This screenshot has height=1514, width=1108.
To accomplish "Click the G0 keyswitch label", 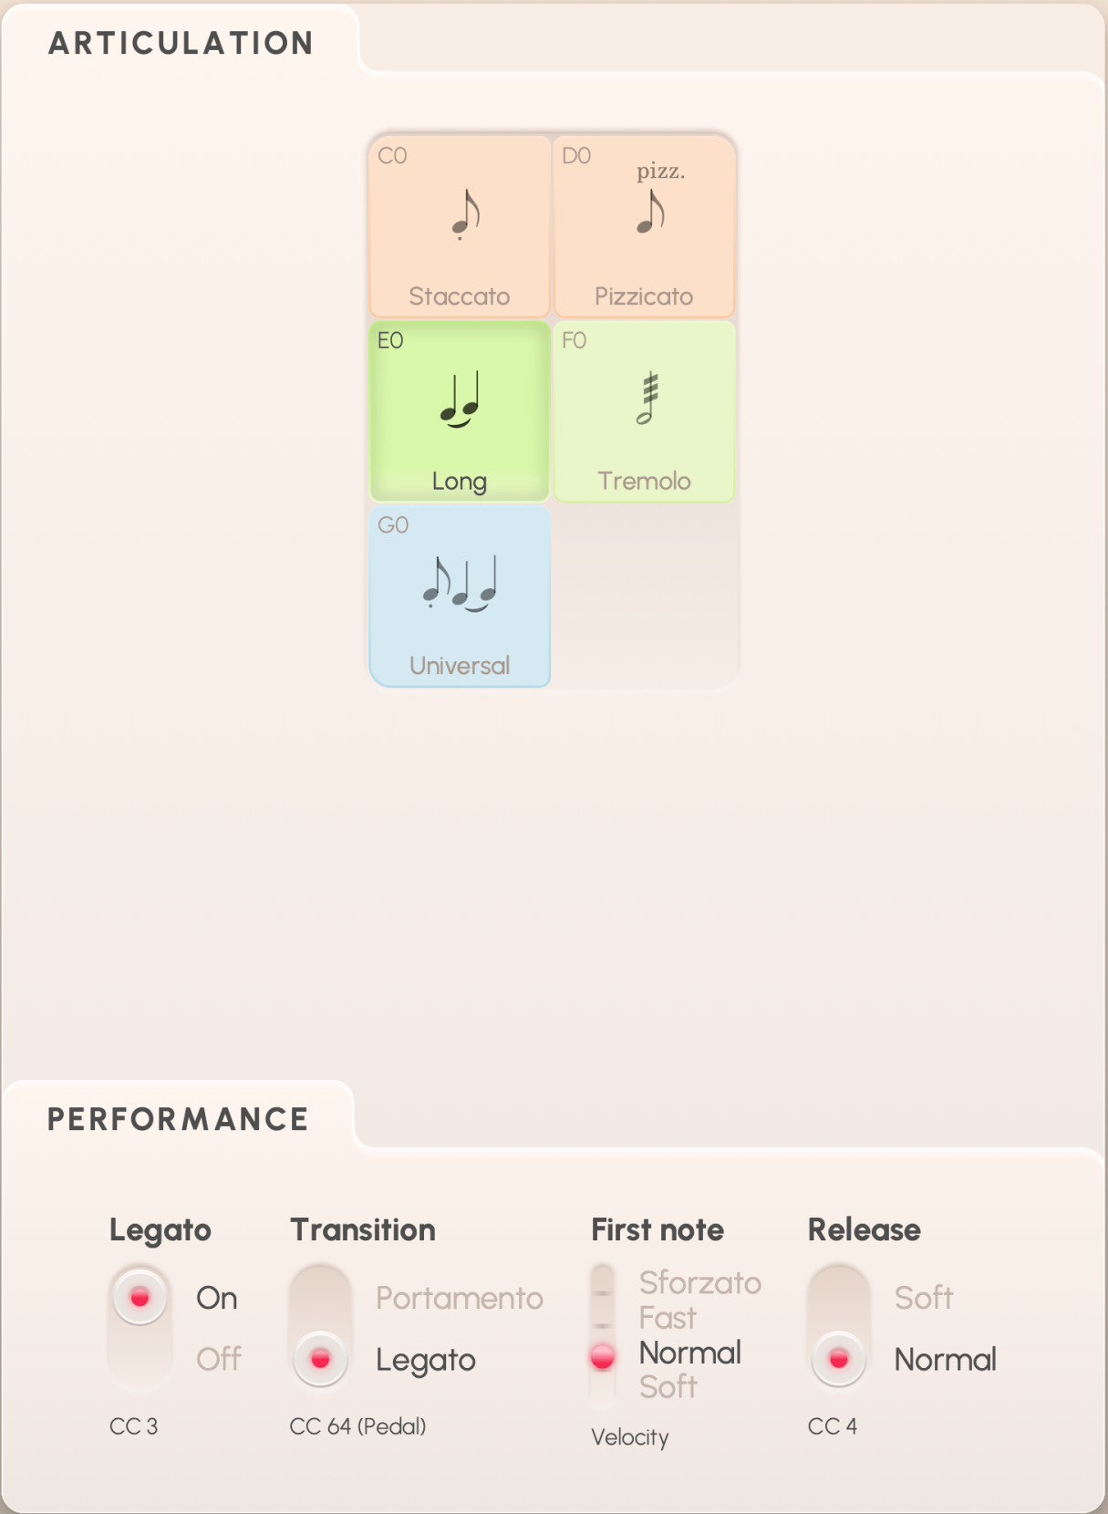I will click(x=393, y=525).
